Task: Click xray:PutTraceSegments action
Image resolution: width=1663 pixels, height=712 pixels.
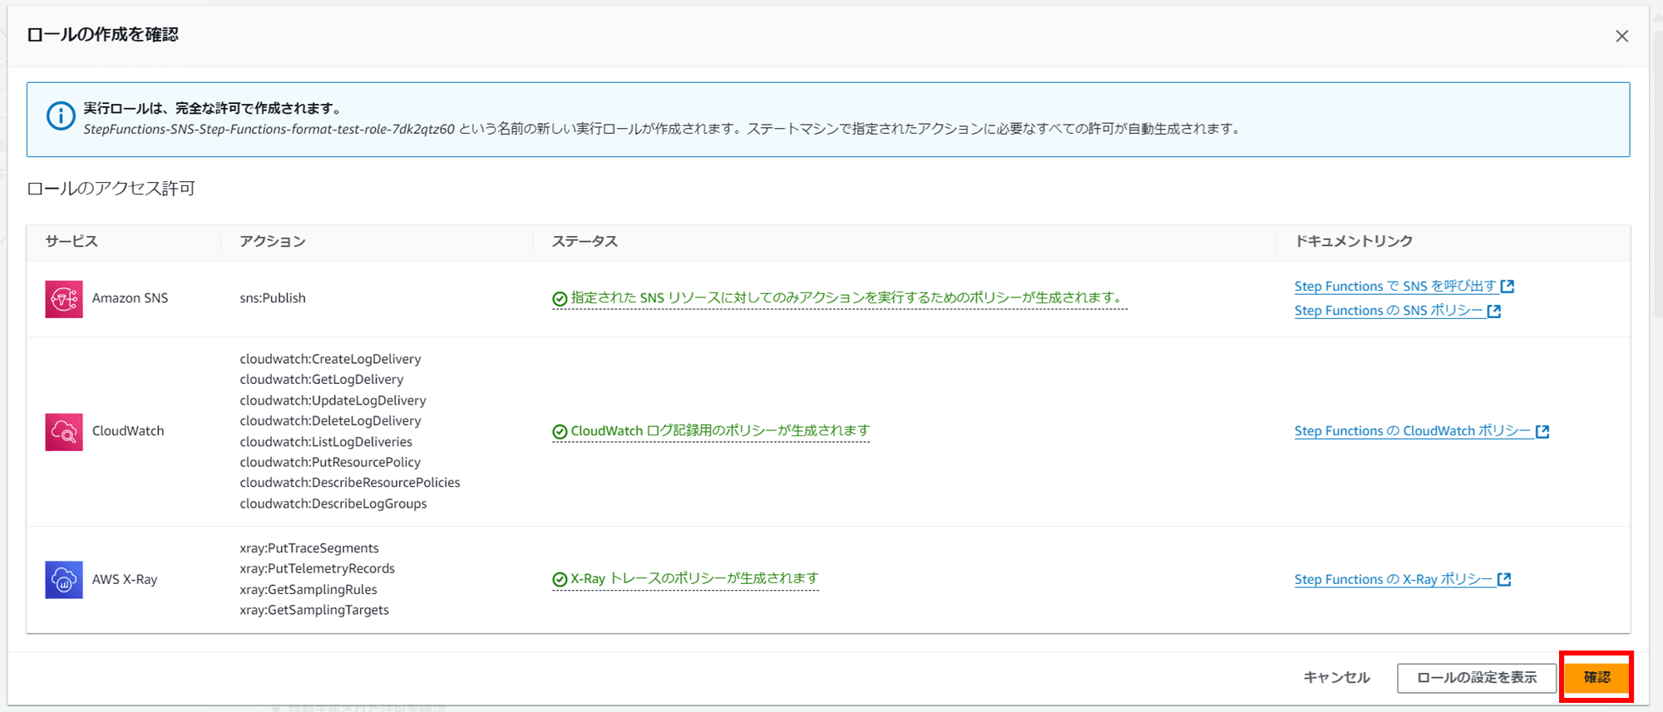Action: coord(309,548)
